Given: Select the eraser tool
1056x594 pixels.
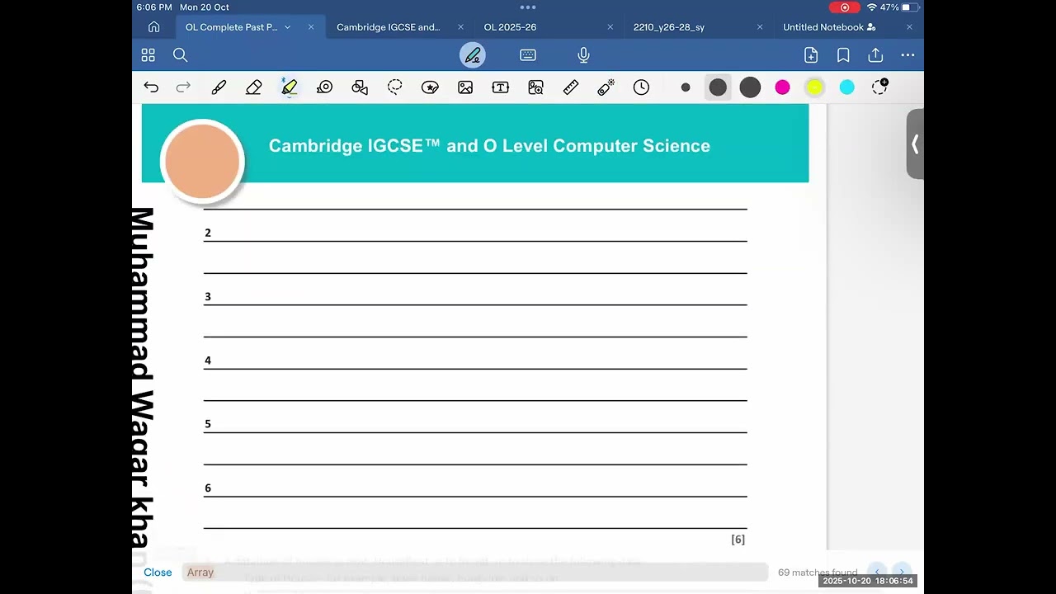Looking at the screenshot, I should tap(254, 87).
